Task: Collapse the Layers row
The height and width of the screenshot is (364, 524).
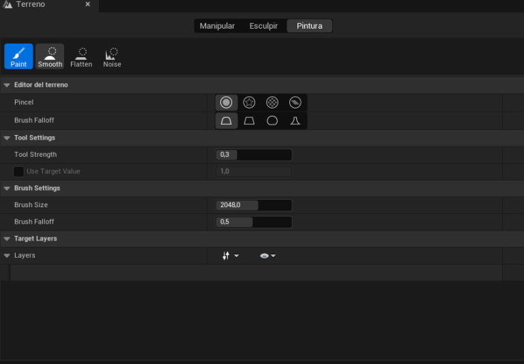Action: (7, 256)
